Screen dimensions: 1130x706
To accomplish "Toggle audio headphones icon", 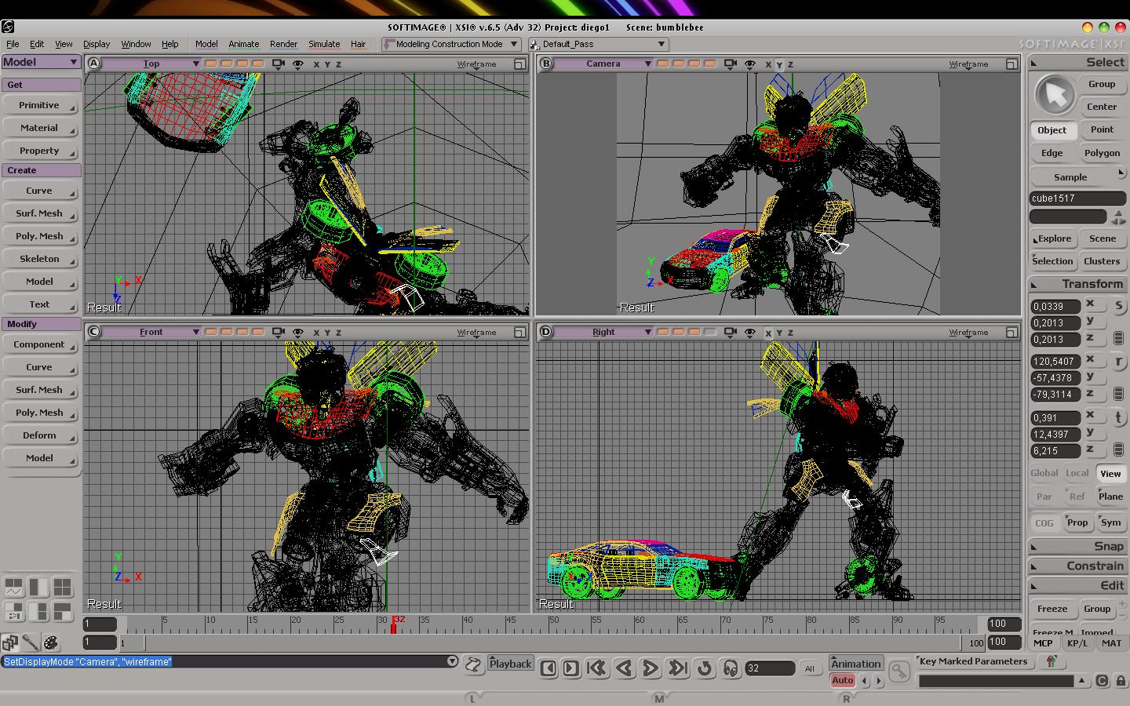I will coord(731,668).
